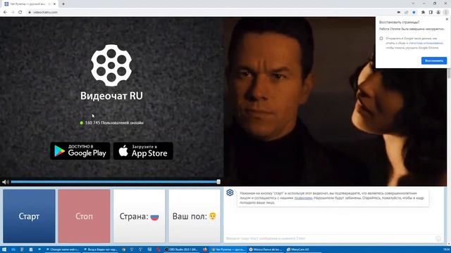Go forward in browser history
Viewport: 451px width, 253px height.
[x=13, y=12]
